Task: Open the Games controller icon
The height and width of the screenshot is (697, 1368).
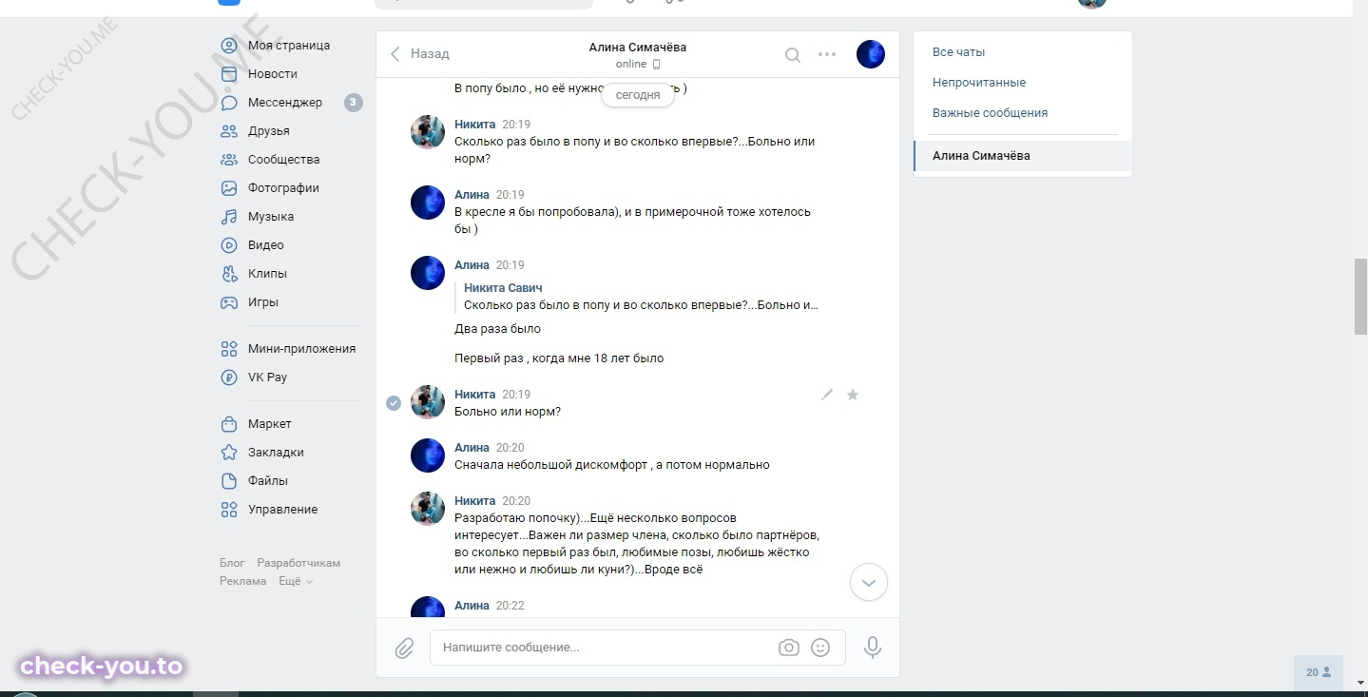Action: (229, 302)
